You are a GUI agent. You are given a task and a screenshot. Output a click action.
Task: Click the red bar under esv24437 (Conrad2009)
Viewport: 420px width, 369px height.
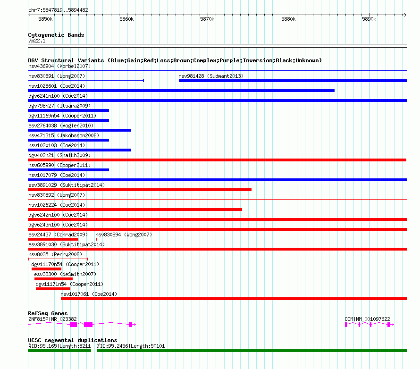point(53,239)
